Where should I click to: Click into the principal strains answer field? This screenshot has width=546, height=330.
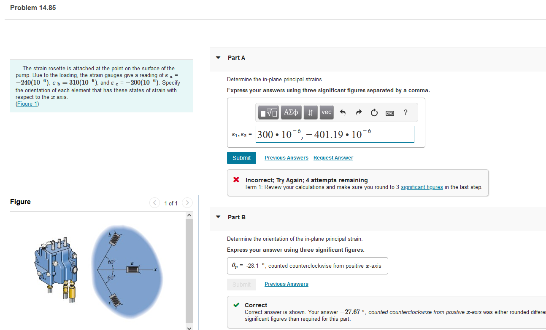[x=335, y=134]
